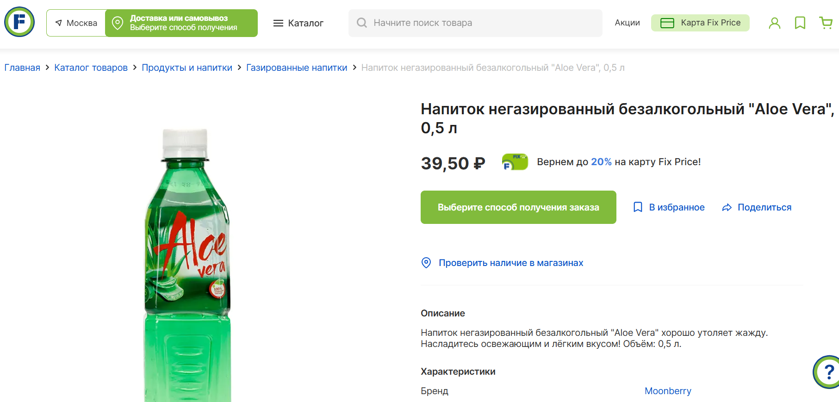Choose delivery or pickup method in header
Screen dimensions: 839x402
pyautogui.click(x=181, y=23)
